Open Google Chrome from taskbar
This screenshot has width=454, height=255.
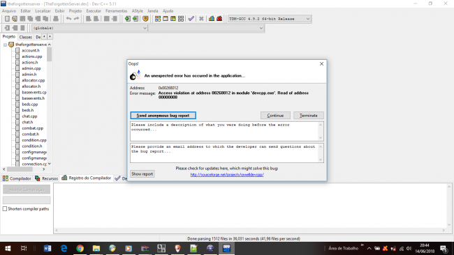tap(80, 248)
